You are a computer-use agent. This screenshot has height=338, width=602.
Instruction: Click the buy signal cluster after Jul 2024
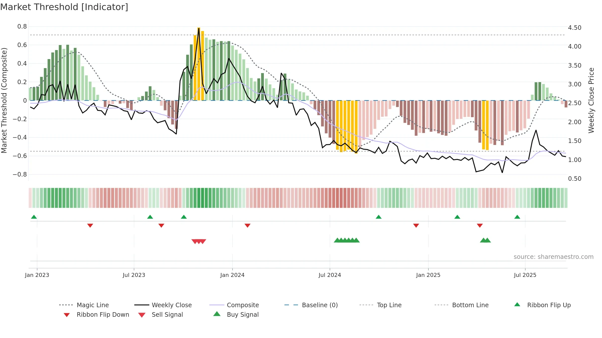pos(347,240)
